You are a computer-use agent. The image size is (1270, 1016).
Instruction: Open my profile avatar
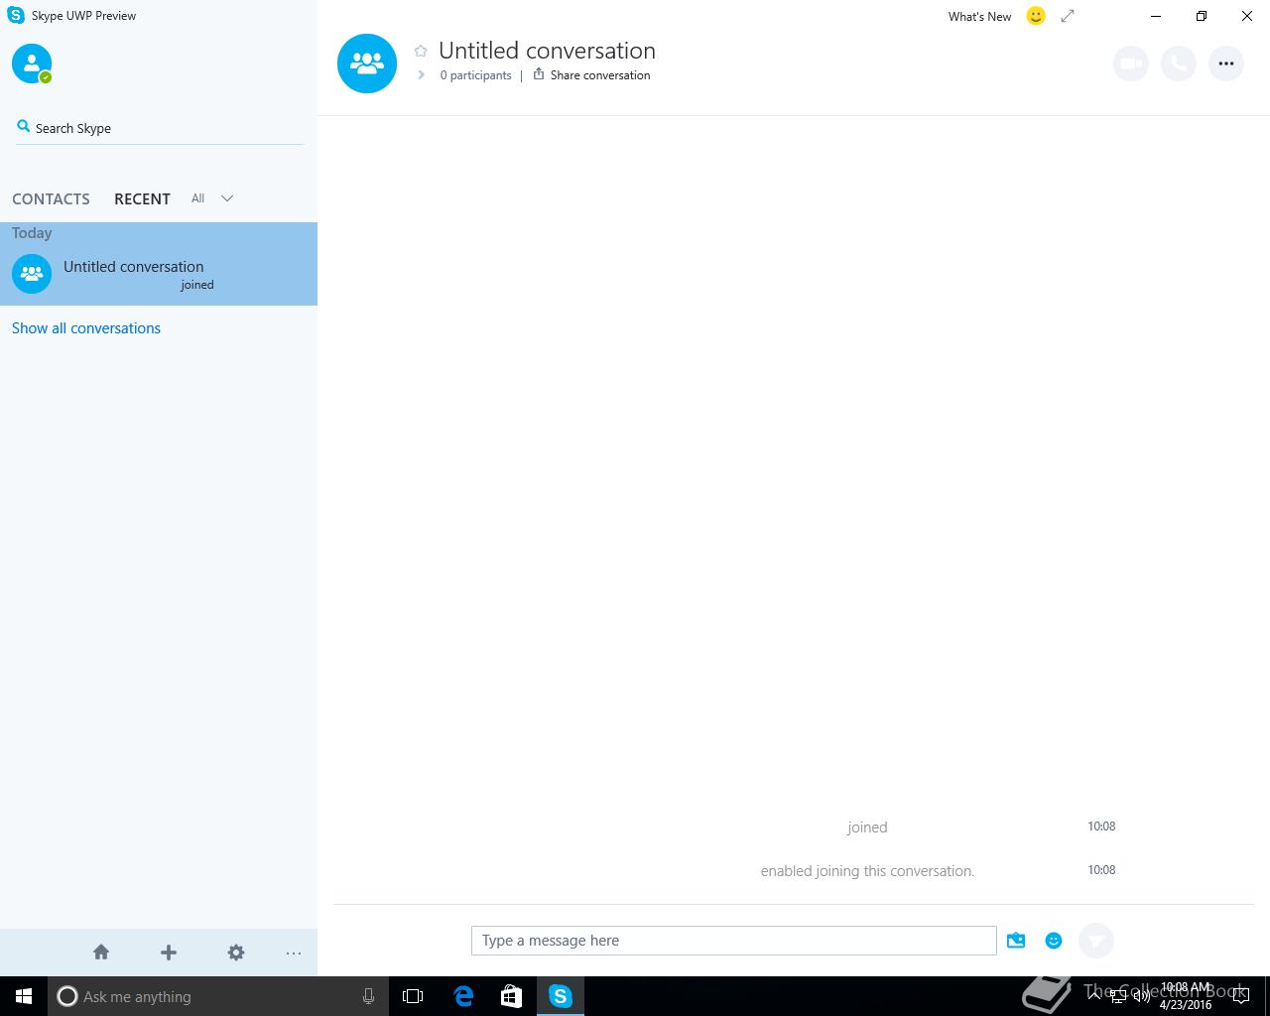pyautogui.click(x=32, y=63)
